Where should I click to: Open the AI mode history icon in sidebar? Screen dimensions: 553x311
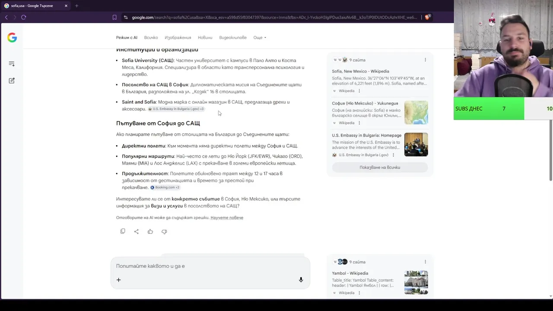(x=12, y=63)
